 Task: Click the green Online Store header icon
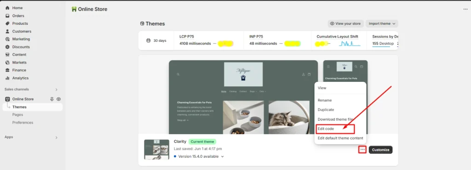pos(74,9)
